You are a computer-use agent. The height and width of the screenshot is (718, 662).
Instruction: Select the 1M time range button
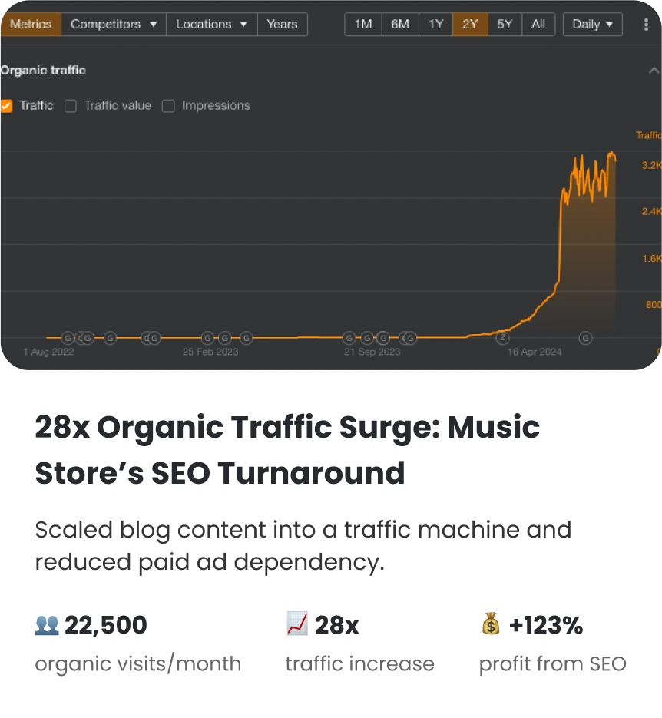click(x=363, y=25)
